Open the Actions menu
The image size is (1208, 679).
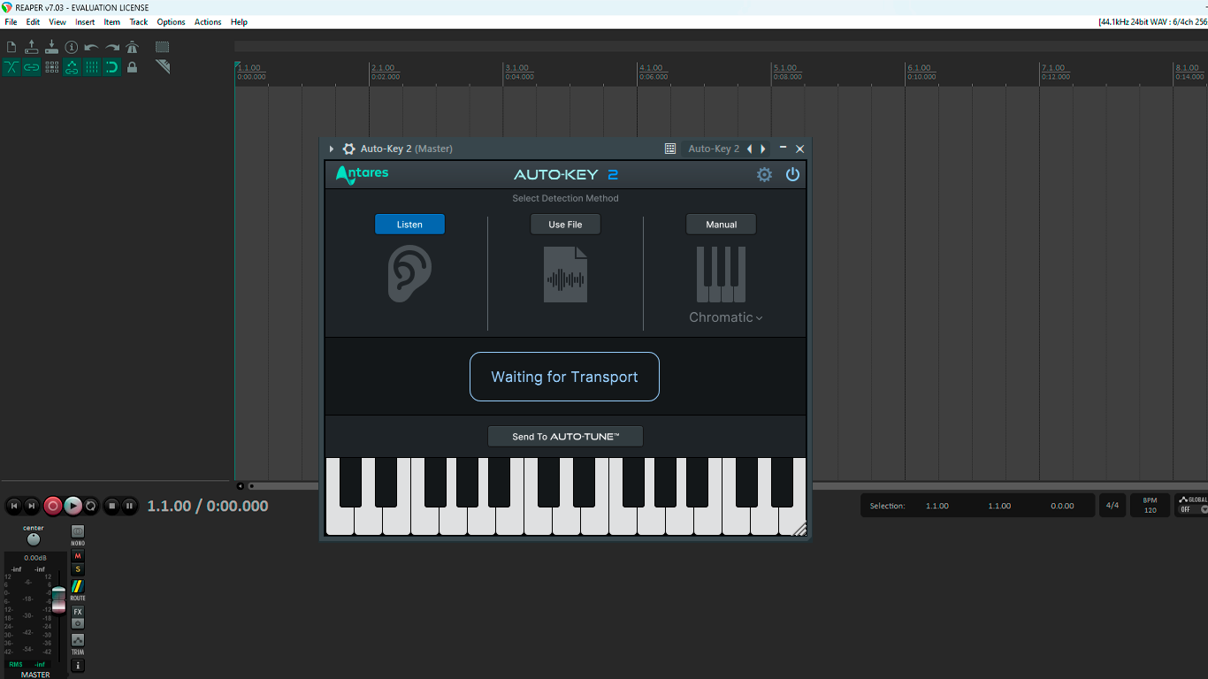click(208, 22)
